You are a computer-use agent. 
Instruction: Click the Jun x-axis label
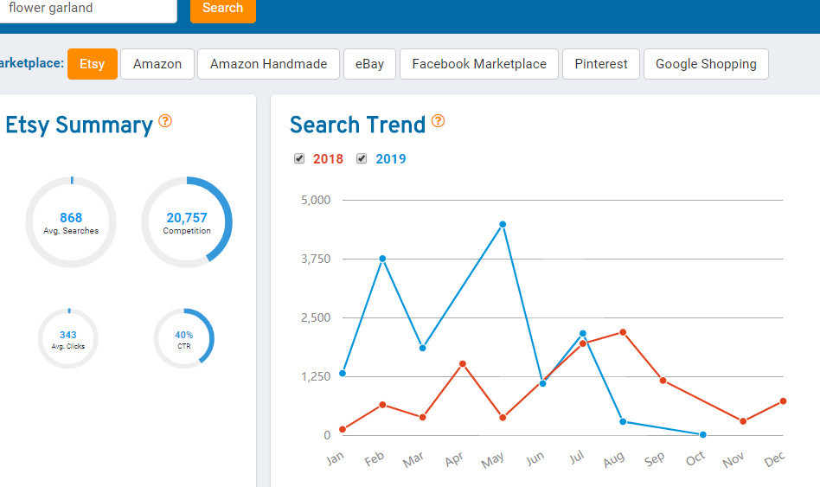[535, 458]
